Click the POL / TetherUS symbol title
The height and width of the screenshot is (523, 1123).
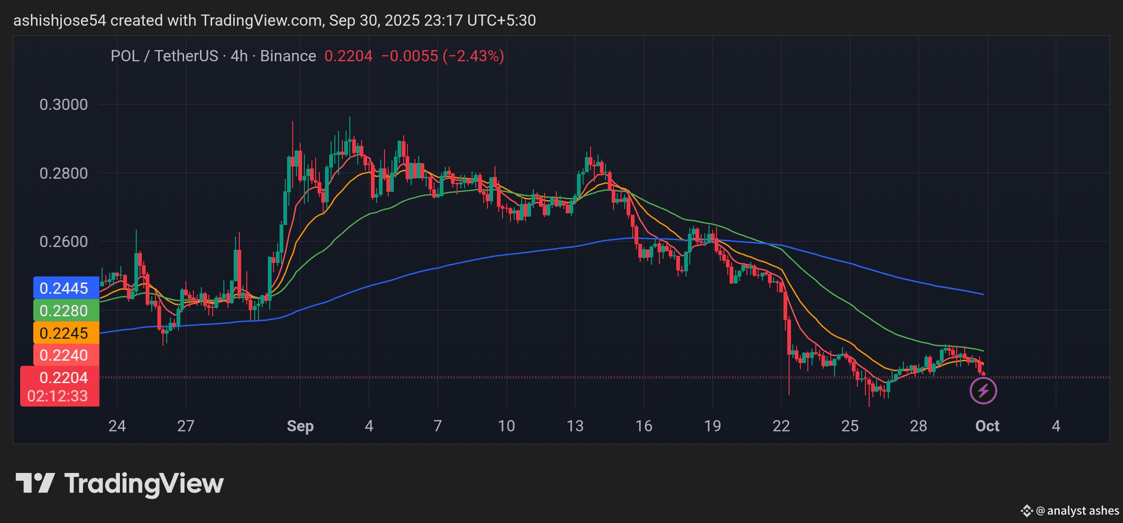164,56
